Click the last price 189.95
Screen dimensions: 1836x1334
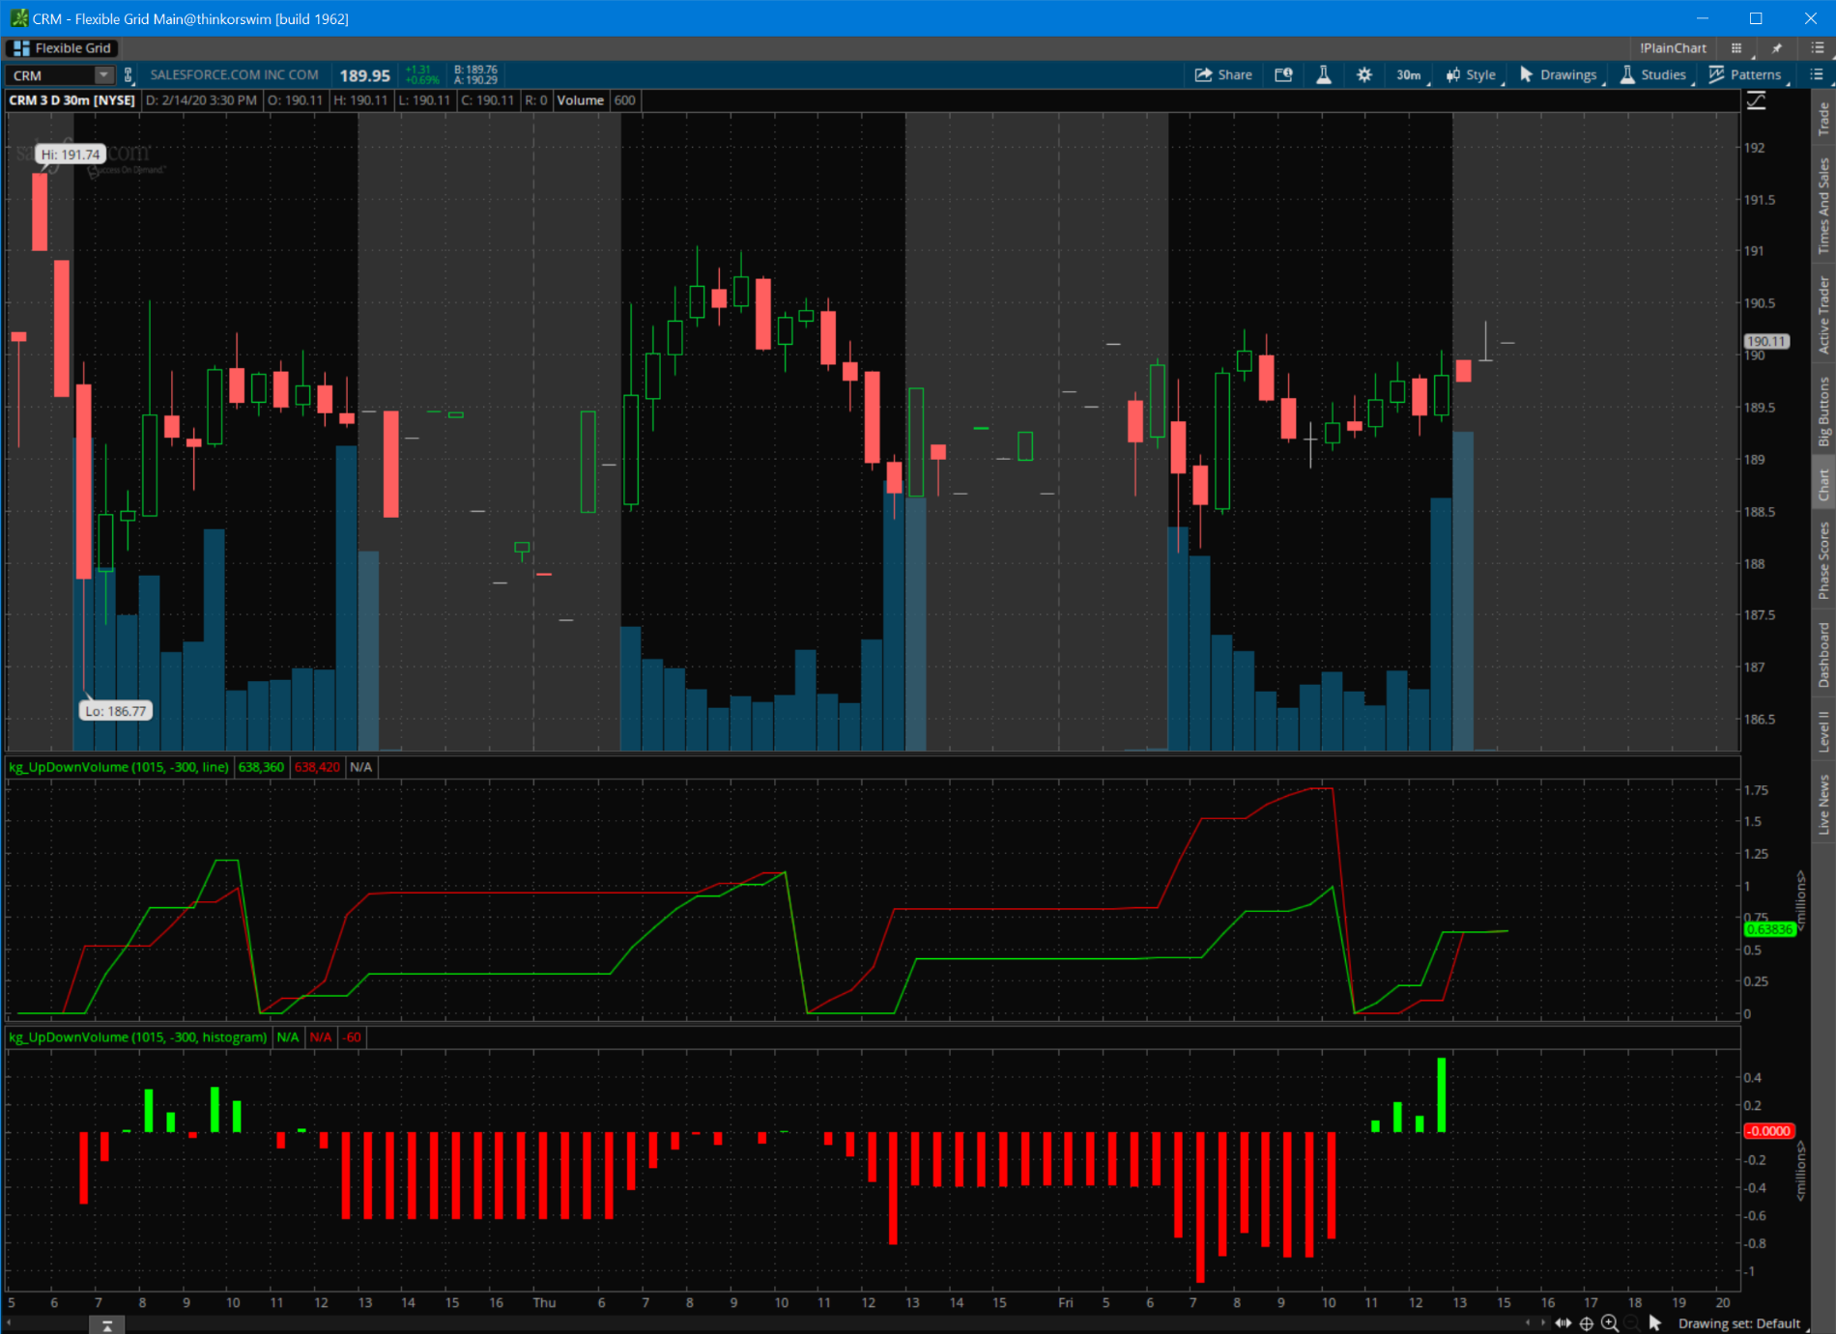[x=364, y=75]
